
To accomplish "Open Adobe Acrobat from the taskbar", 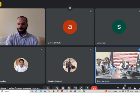I will point(62,91).
